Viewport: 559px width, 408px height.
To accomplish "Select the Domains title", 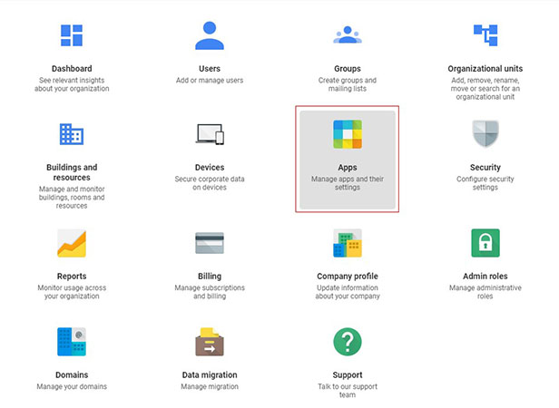I will click(72, 374).
